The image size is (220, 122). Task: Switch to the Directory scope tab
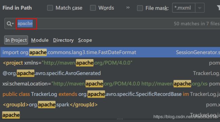(63, 40)
